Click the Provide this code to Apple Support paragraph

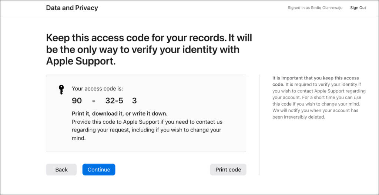pyautogui.click(x=147, y=130)
